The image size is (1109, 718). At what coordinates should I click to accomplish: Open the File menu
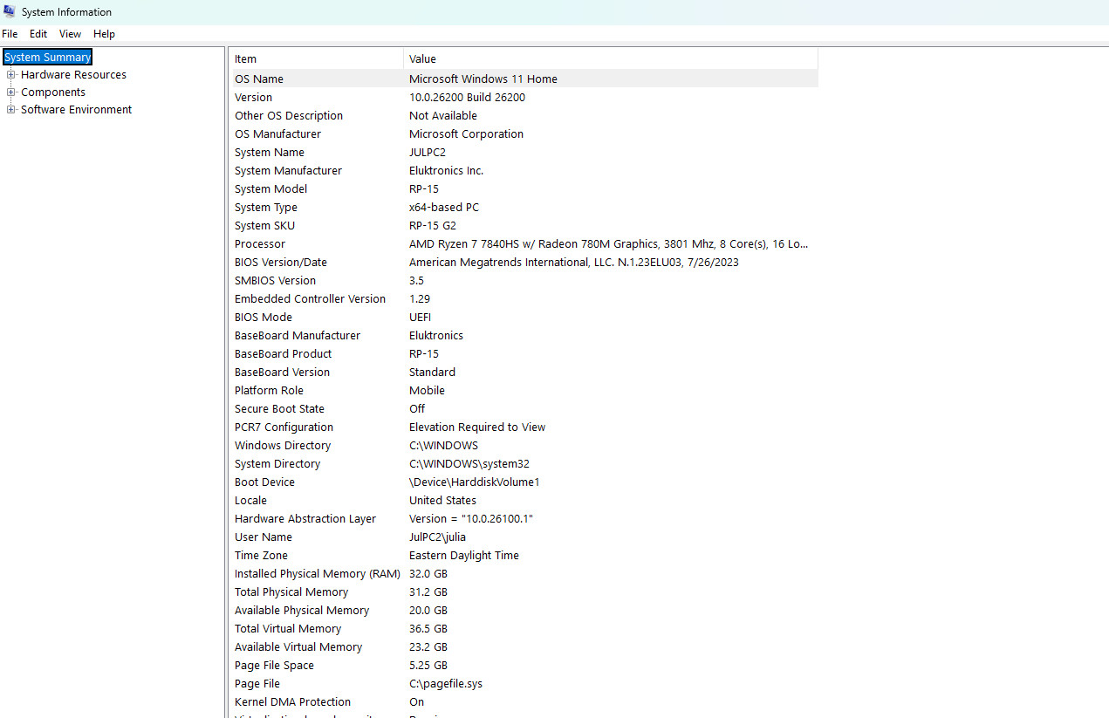point(10,34)
